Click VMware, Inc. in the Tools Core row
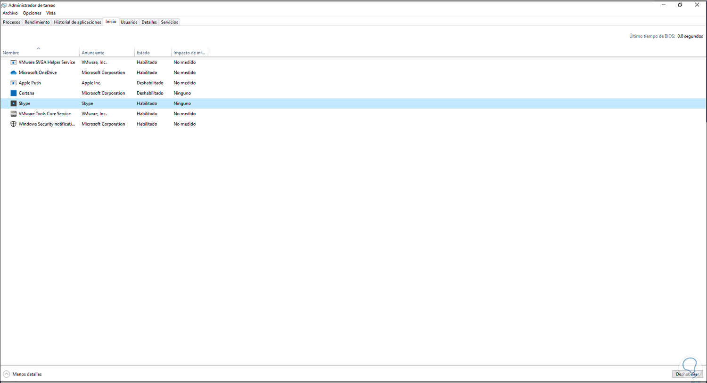 pos(94,114)
